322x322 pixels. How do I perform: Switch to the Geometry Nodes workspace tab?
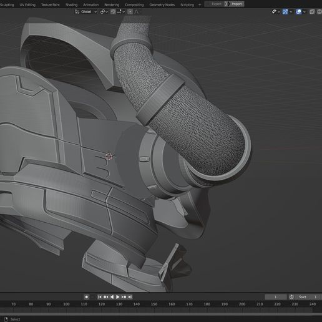point(162,4)
